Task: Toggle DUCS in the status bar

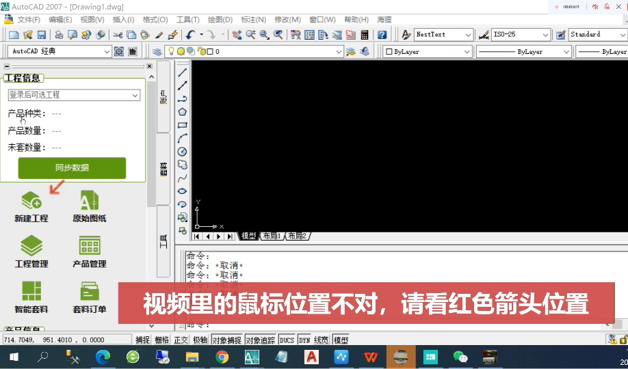Action: point(287,340)
